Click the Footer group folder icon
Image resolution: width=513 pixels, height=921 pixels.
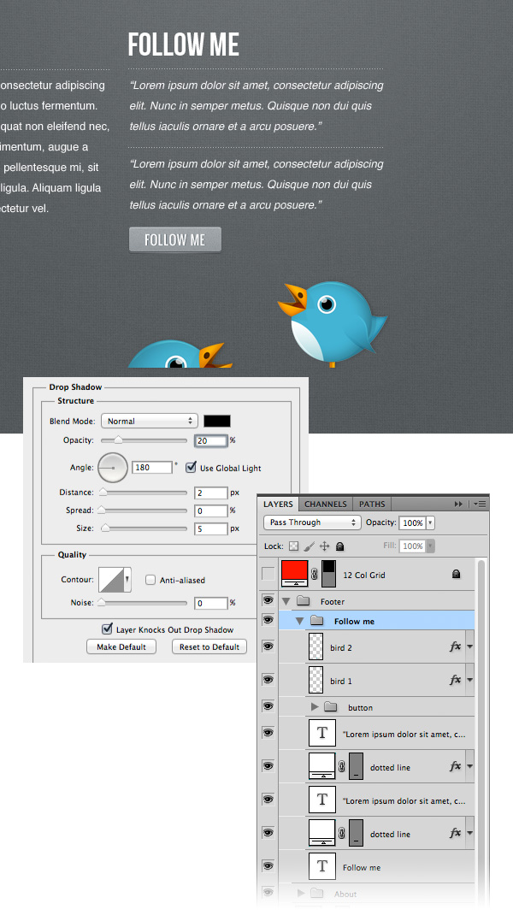pyautogui.click(x=304, y=601)
